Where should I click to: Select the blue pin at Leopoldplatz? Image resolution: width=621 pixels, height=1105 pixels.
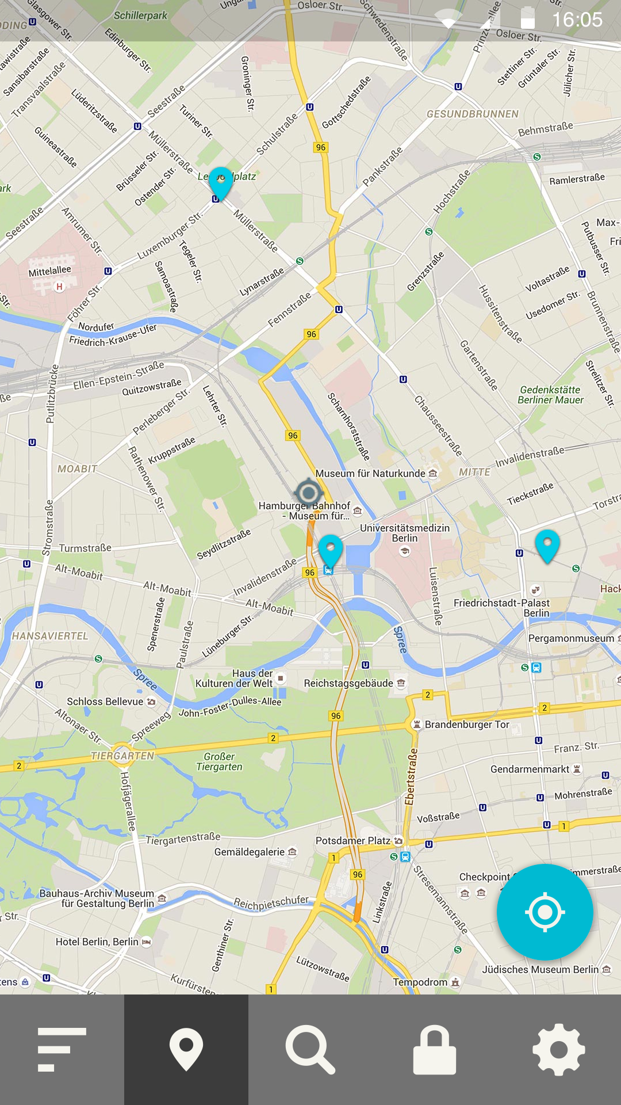coord(220,183)
